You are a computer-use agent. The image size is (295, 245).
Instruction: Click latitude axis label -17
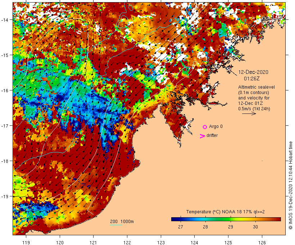coord(5,125)
